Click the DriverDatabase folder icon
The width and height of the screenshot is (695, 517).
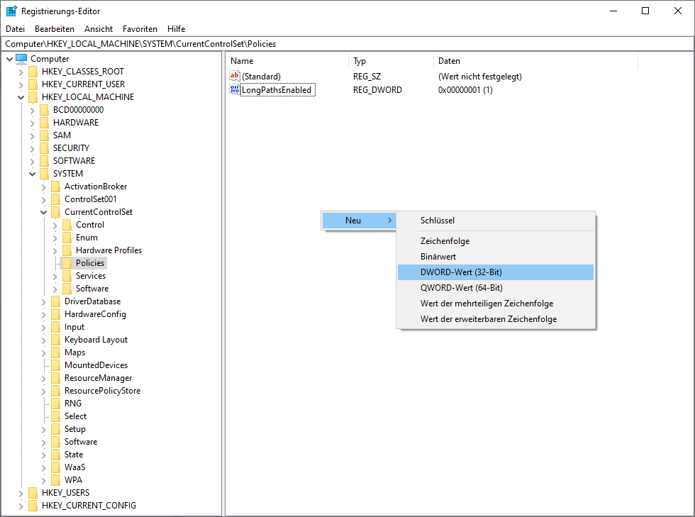tap(55, 301)
